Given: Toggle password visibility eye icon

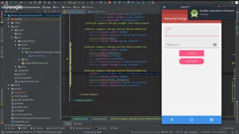Looking at the screenshot, I should (x=215, y=45).
